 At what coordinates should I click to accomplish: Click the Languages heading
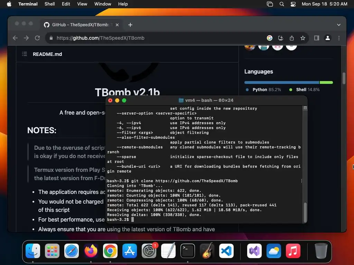[x=259, y=72]
